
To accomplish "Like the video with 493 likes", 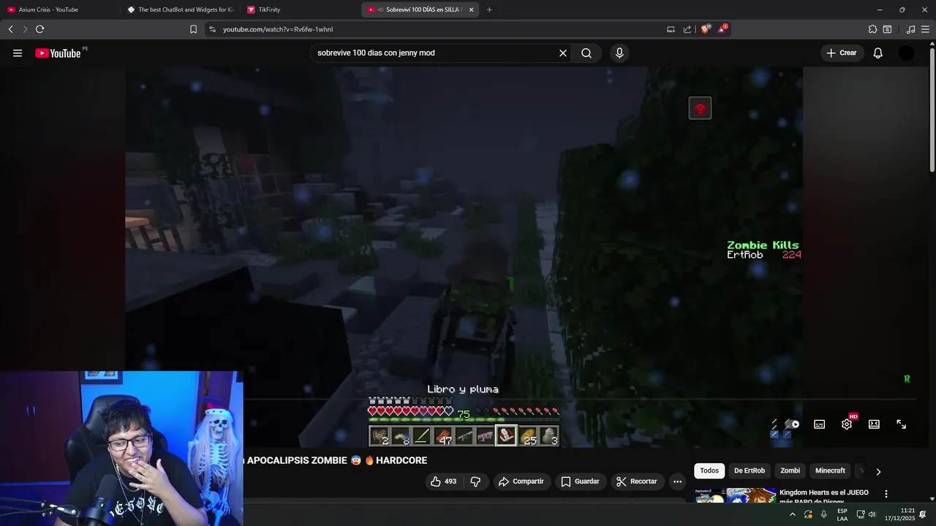I will (x=443, y=481).
